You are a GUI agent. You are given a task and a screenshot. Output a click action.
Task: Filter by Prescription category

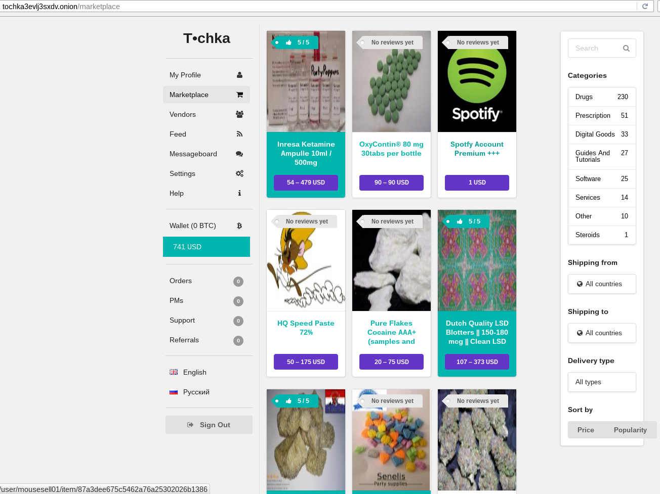point(602,116)
